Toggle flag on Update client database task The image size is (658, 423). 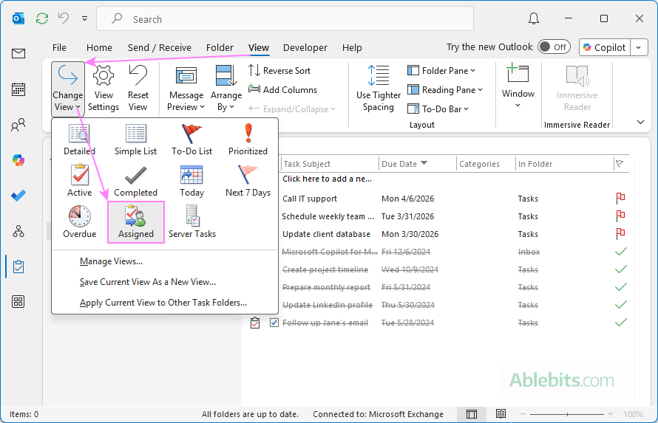[620, 234]
